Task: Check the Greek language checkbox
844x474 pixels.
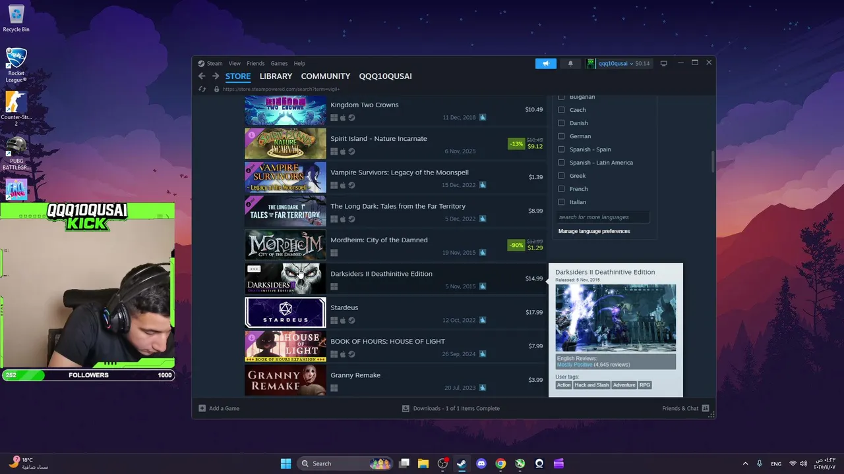Action: (562, 176)
